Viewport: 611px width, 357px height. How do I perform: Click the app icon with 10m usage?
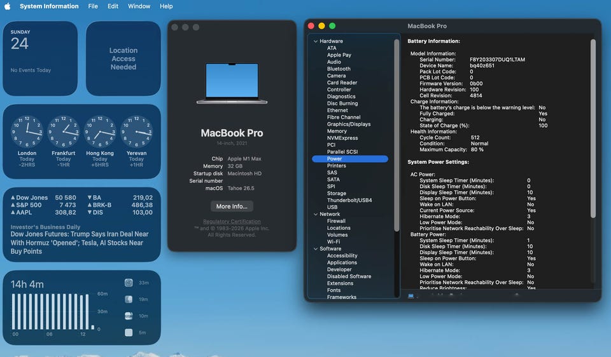(x=129, y=316)
